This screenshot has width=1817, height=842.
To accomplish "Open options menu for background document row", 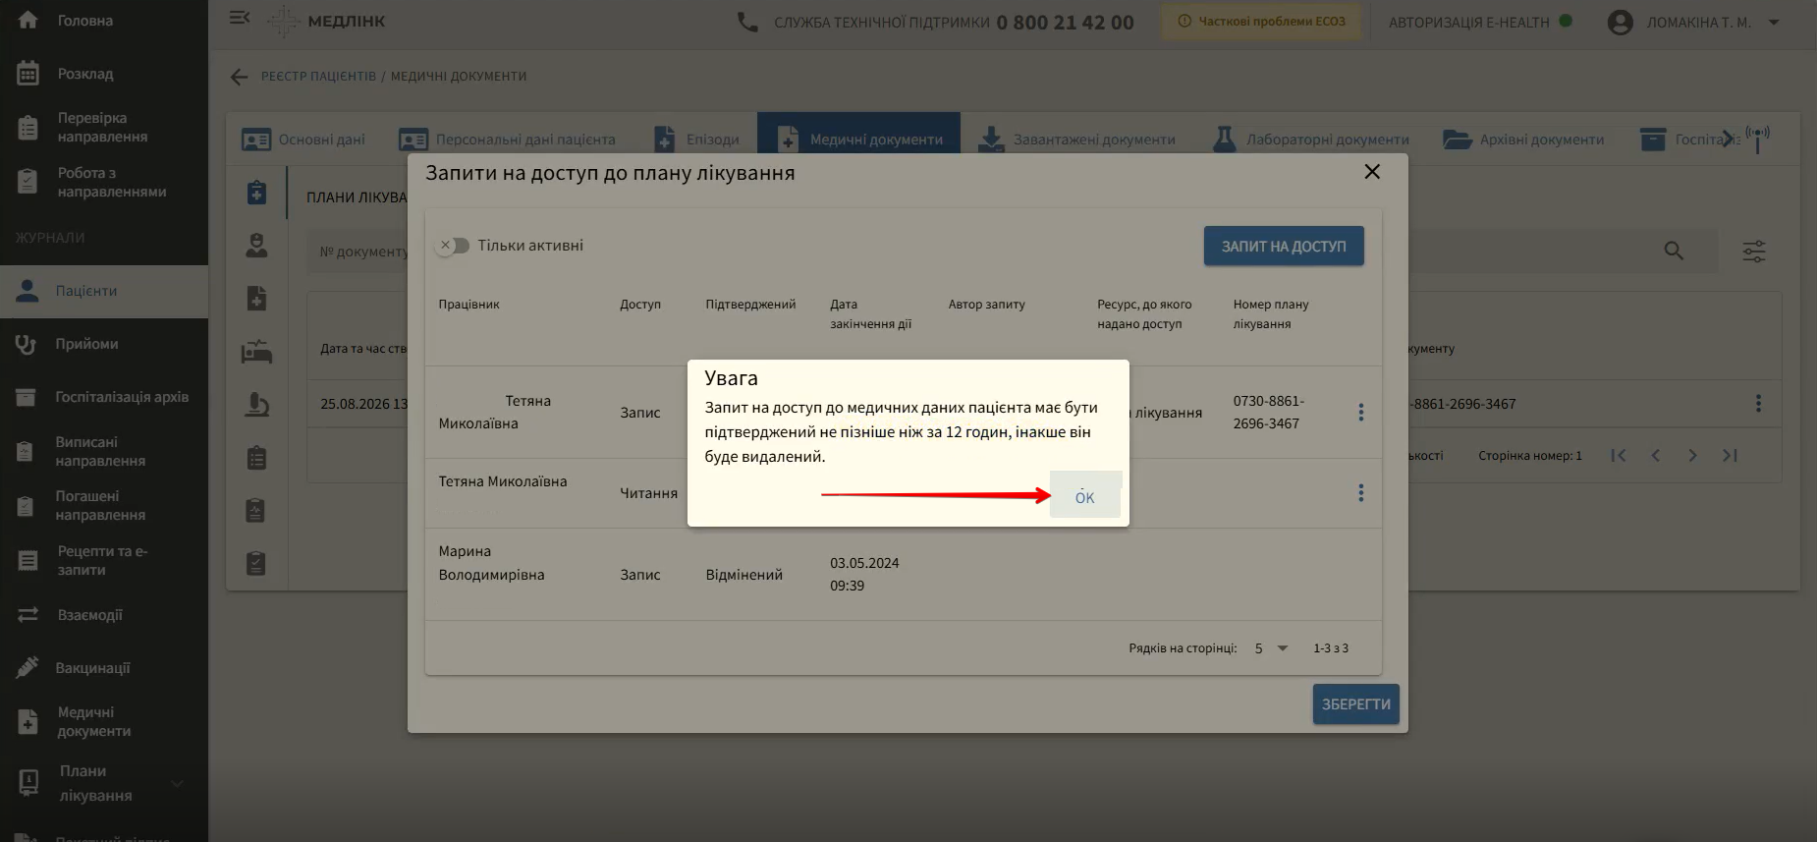I will (x=1758, y=404).
